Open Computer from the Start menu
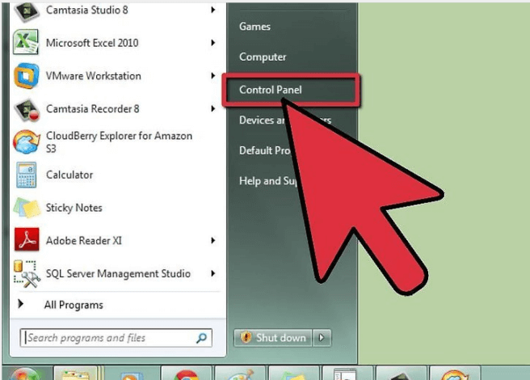The height and width of the screenshot is (380, 530). 263,57
